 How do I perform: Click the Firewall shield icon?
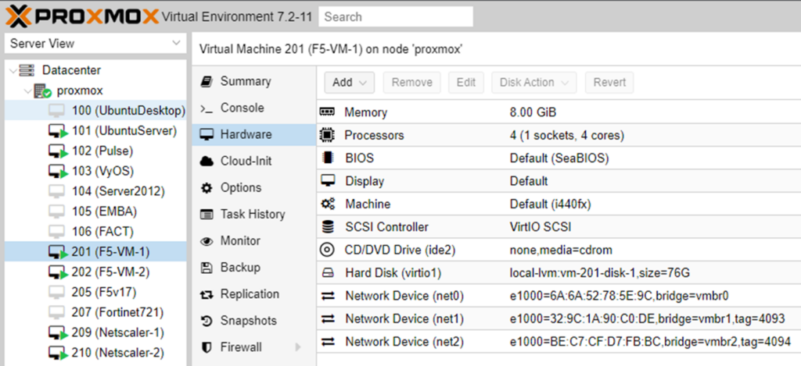pos(207,347)
